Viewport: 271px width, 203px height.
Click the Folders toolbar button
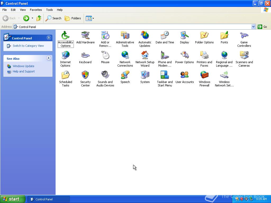(73, 18)
